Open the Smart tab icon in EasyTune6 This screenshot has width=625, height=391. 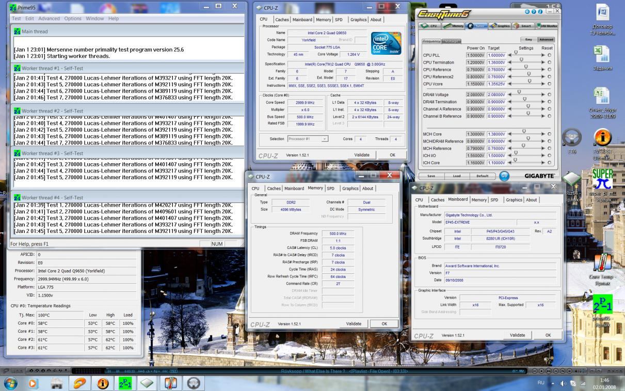pyautogui.click(x=523, y=26)
